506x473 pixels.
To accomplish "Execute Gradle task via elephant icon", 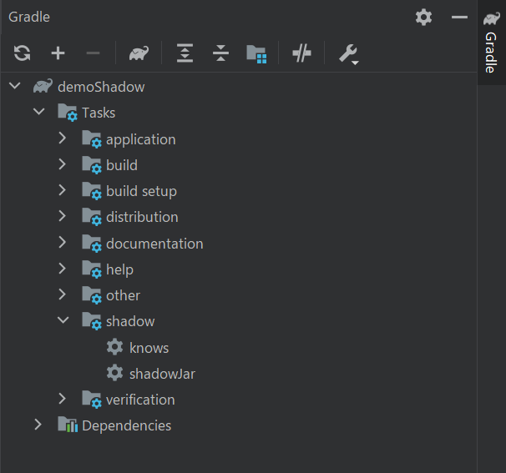I will (x=139, y=53).
